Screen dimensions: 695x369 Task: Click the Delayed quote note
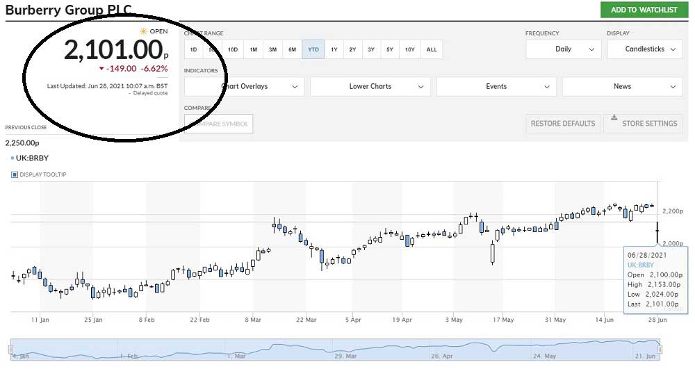(150, 94)
